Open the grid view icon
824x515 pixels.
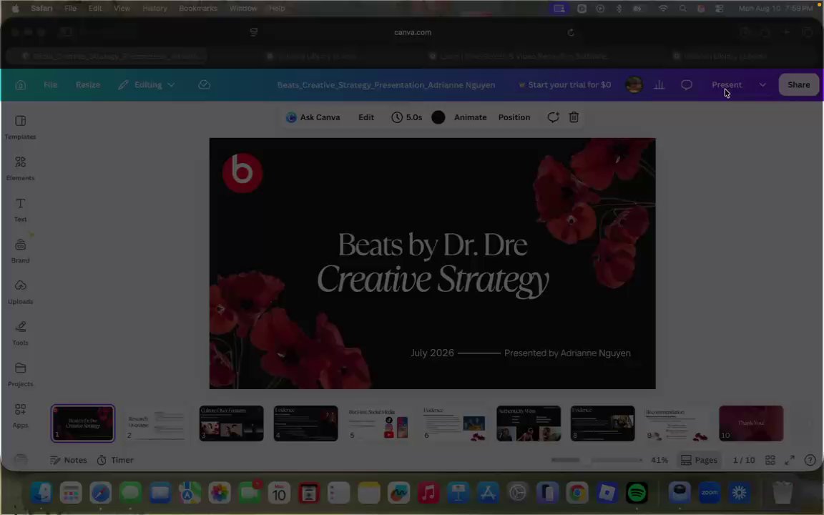tap(770, 460)
